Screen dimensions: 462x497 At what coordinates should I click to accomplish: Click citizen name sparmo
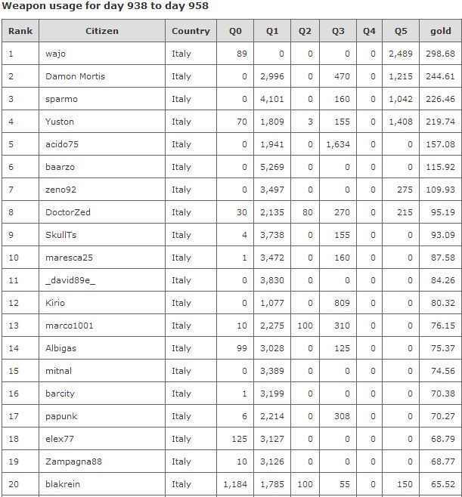(61, 99)
